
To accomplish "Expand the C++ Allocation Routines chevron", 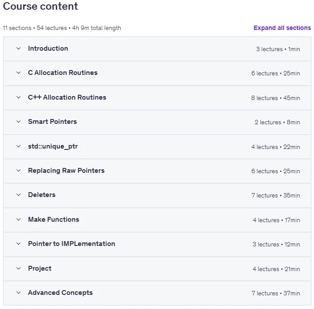I will tap(18, 97).
